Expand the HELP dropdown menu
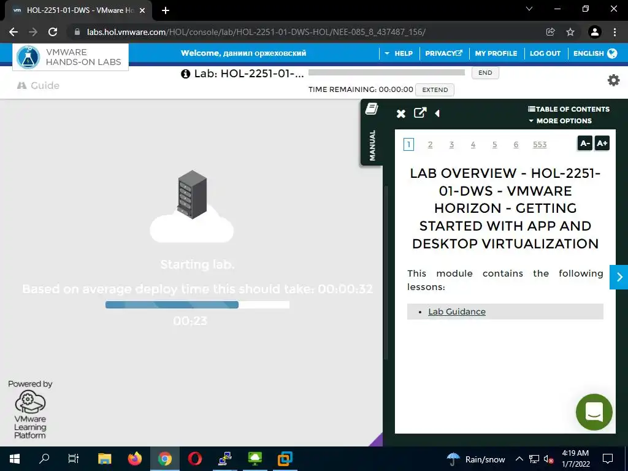The height and width of the screenshot is (471, 628). pyautogui.click(x=399, y=53)
